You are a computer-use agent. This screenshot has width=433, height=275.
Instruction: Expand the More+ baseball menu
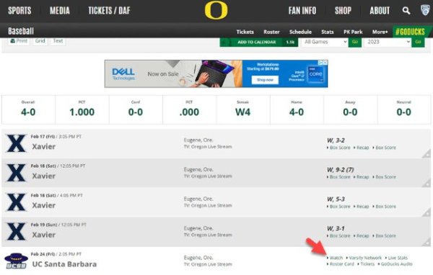pyautogui.click(x=380, y=32)
